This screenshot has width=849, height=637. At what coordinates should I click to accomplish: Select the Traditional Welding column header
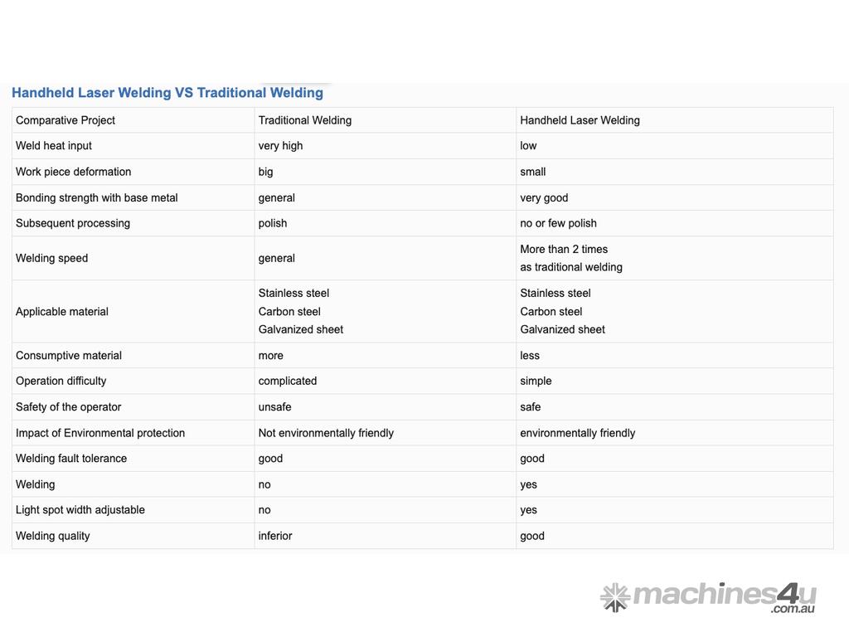coord(305,120)
